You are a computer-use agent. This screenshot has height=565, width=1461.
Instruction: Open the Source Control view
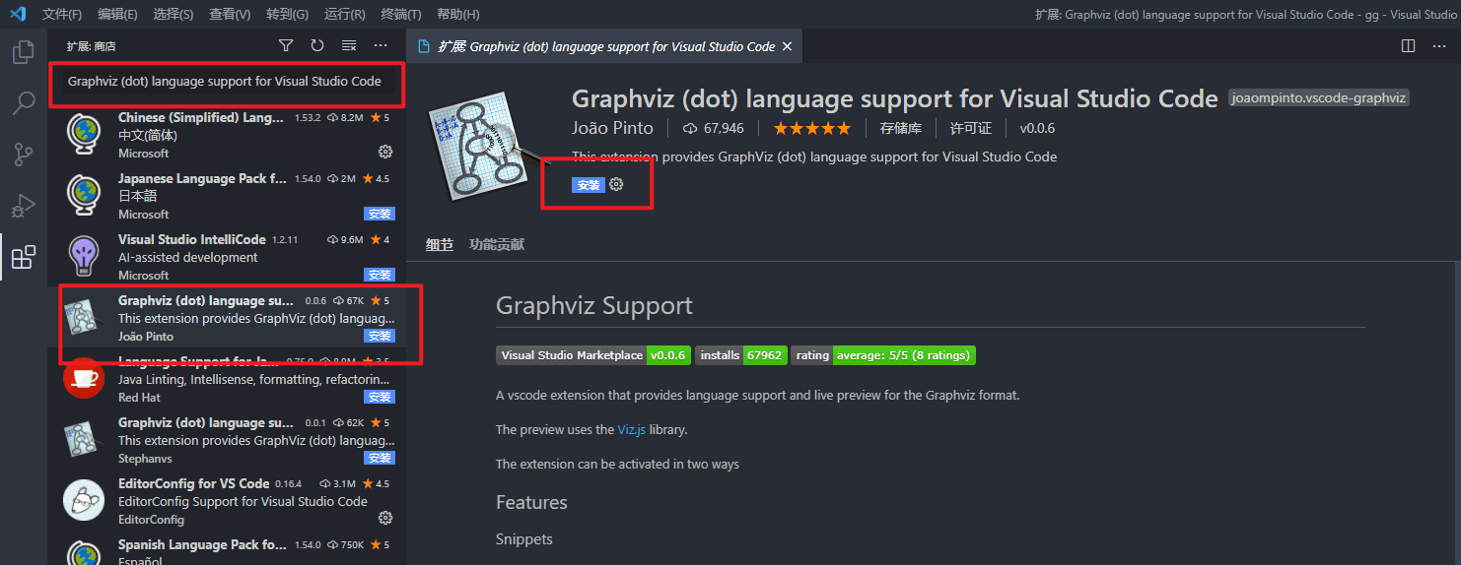(23, 155)
